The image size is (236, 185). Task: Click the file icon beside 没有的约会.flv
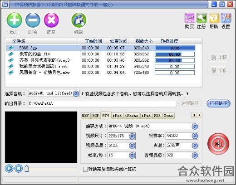pos(11,54)
